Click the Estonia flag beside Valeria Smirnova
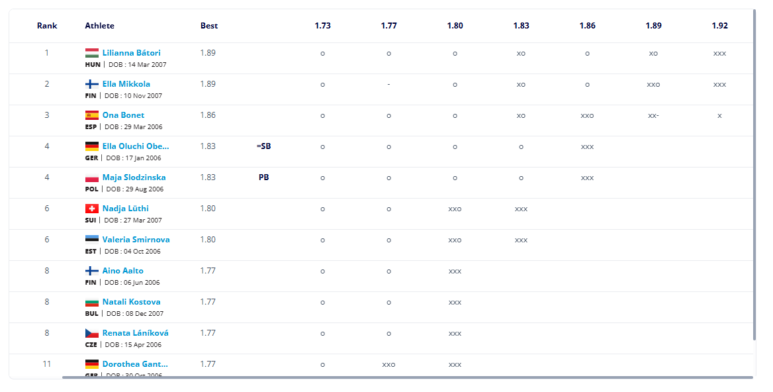The width and height of the screenshot is (773, 392). 92,240
